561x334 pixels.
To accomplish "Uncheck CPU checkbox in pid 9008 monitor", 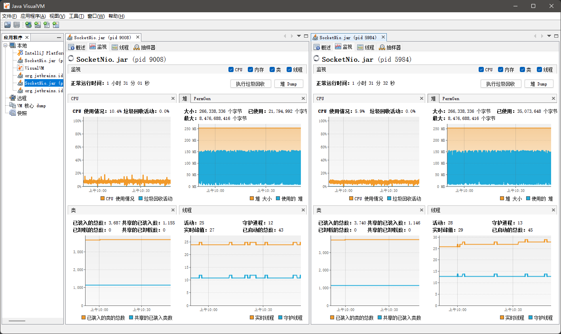I will [x=231, y=70].
